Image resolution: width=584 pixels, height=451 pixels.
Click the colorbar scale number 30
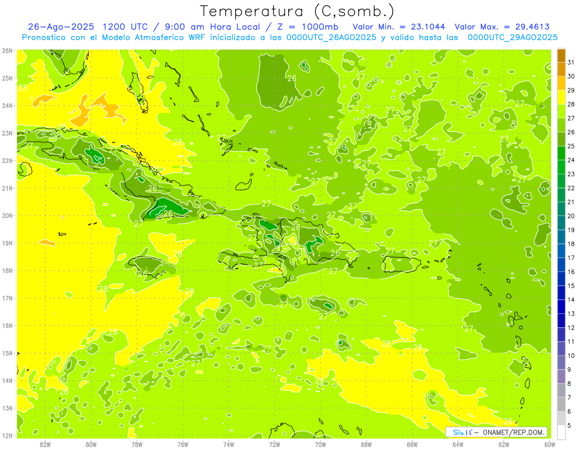(x=571, y=76)
